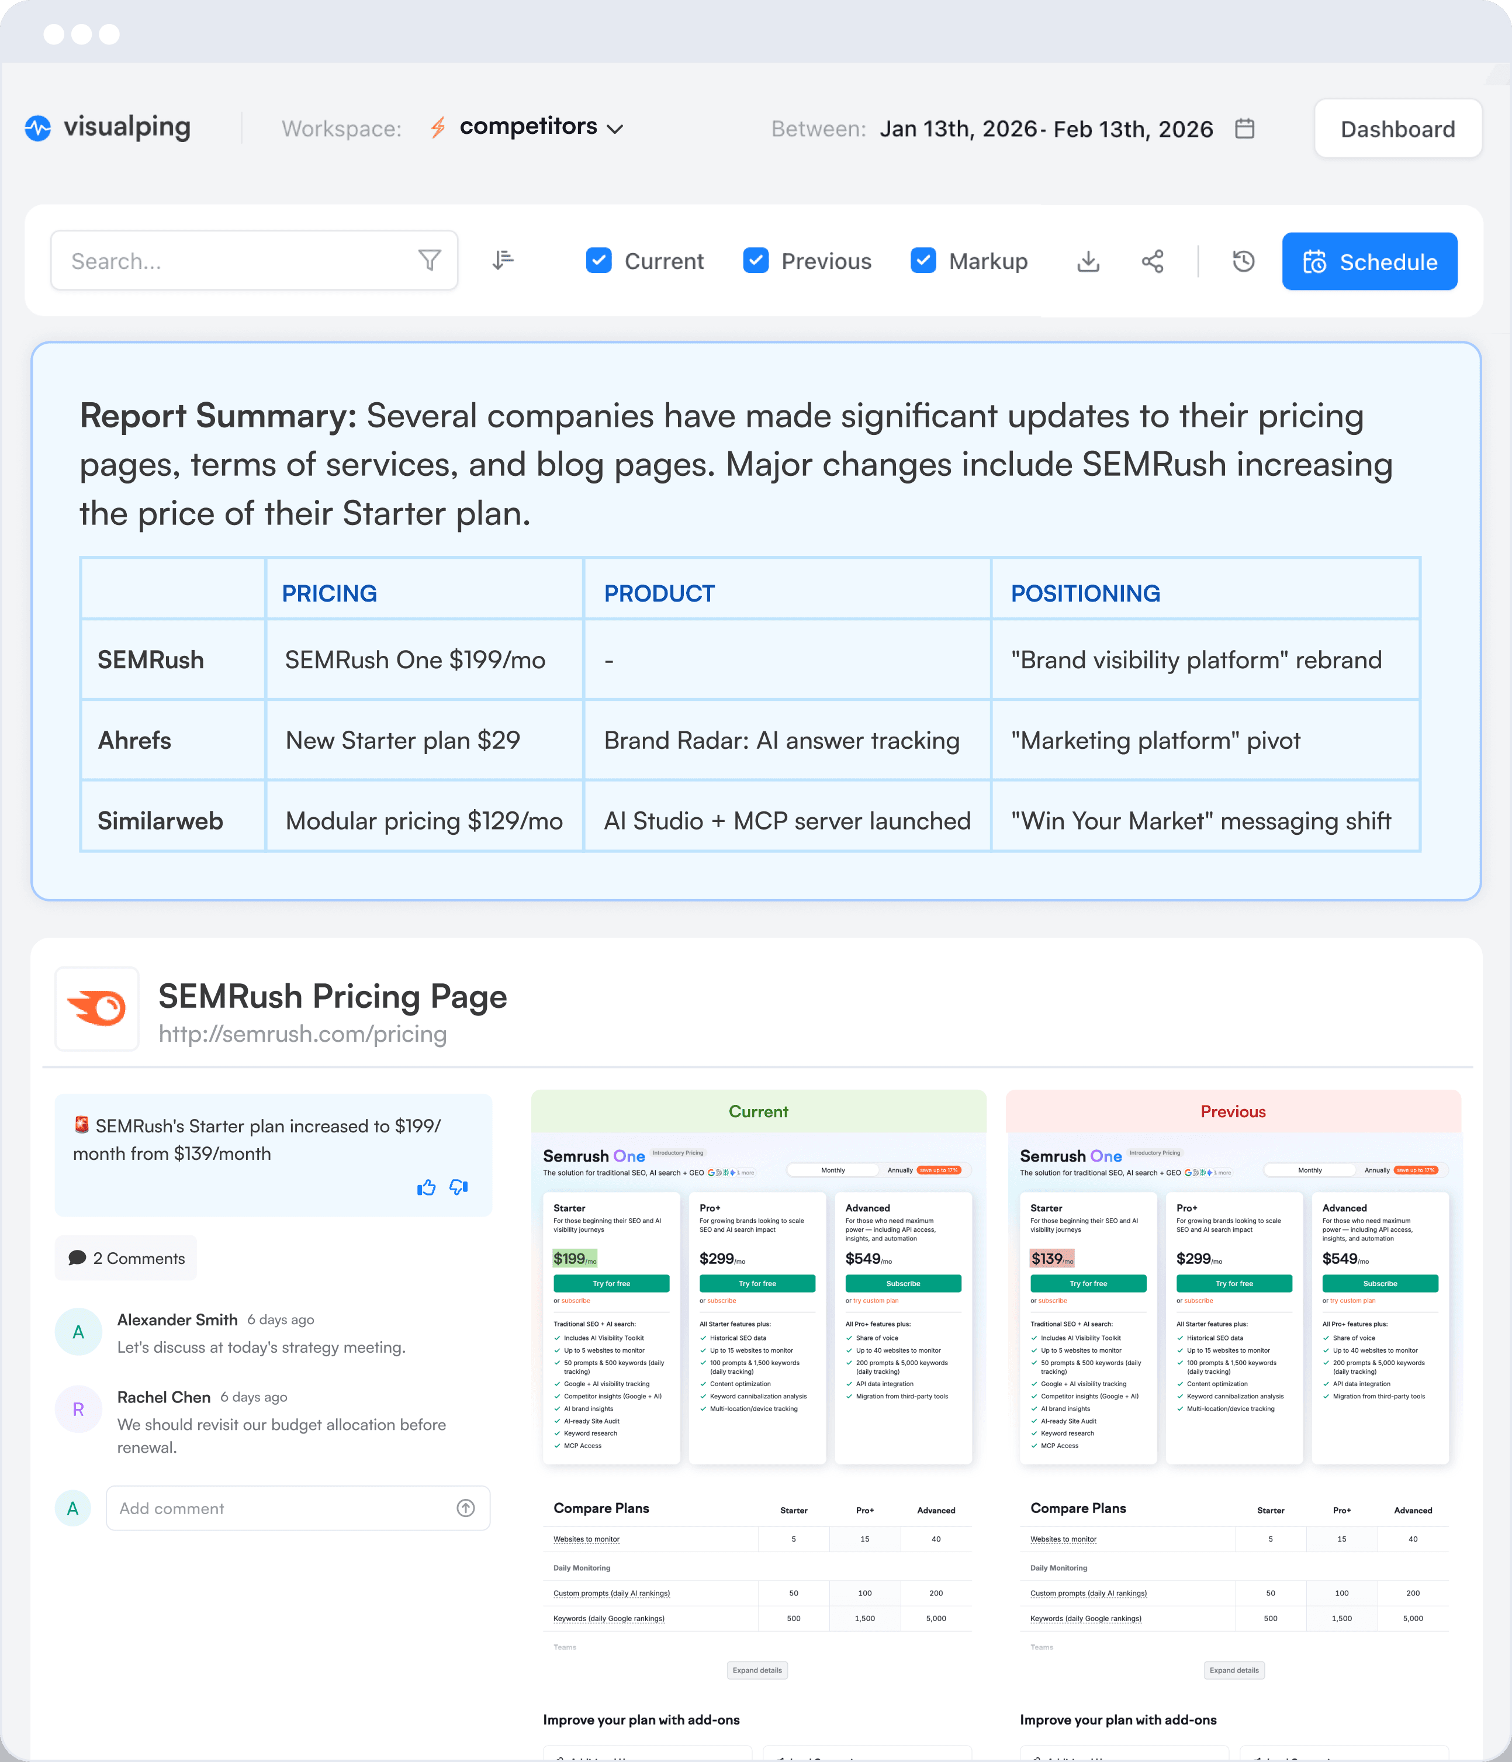Screen dimensions: 1512x1762
Task: Uncheck the Current checkbox
Action: pos(598,260)
